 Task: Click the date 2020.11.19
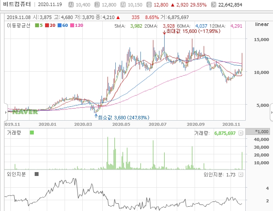tap(50, 4)
